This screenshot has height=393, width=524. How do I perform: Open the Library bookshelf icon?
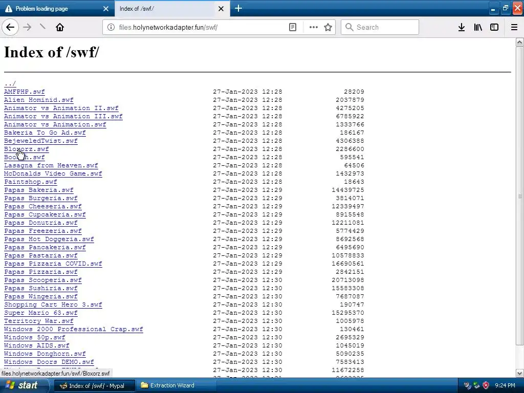point(478,27)
